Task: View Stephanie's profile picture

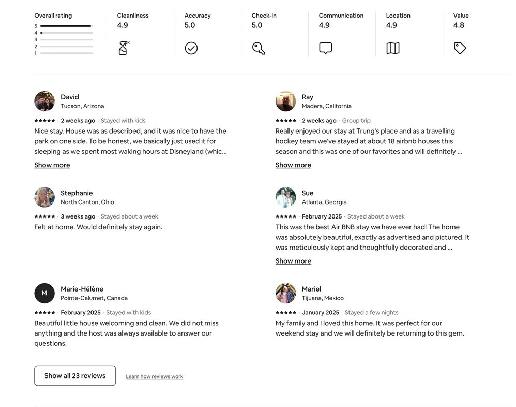Action: coord(44,197)
